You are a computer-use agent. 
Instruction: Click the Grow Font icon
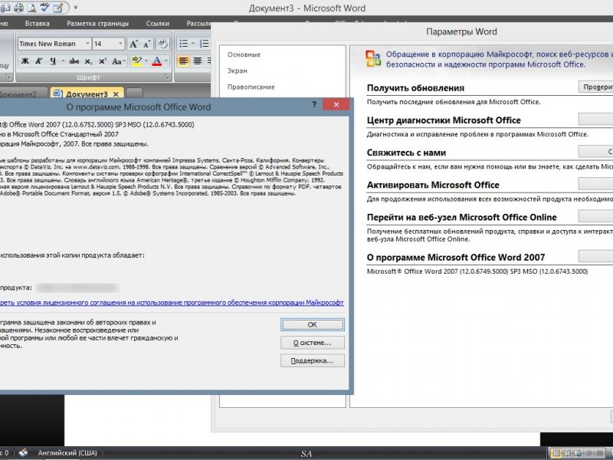point(133,44)
